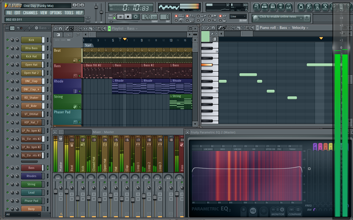Click the Master mixer track volume fader
The image size is (353, 220).
pyautogui.click(x=55, y=191)
